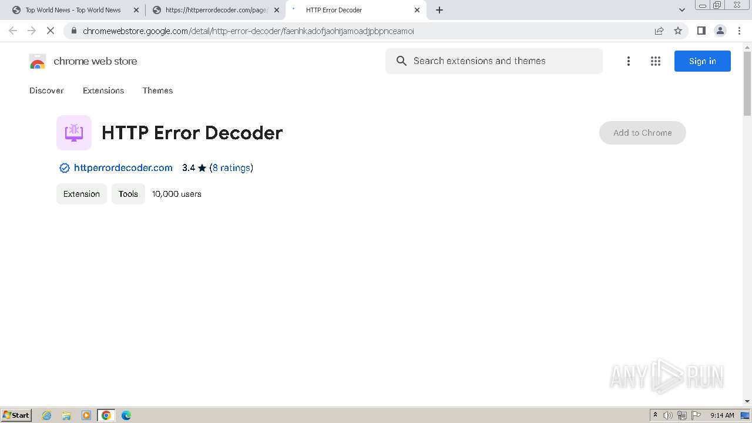Bookmark this page with the star icon
This screenshot has width=752, height=423.
coord(678,31)
